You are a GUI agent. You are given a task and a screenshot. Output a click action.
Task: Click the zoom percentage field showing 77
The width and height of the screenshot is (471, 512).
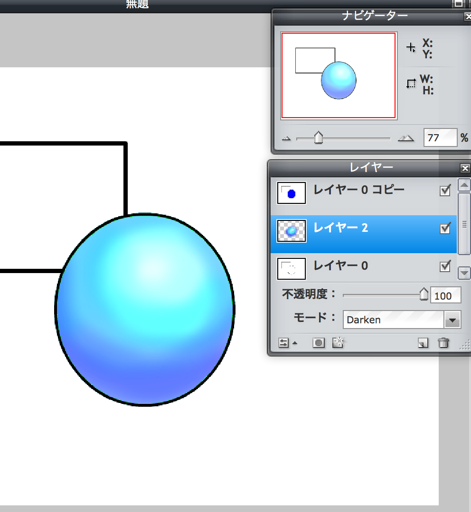[x=440, y=137]
